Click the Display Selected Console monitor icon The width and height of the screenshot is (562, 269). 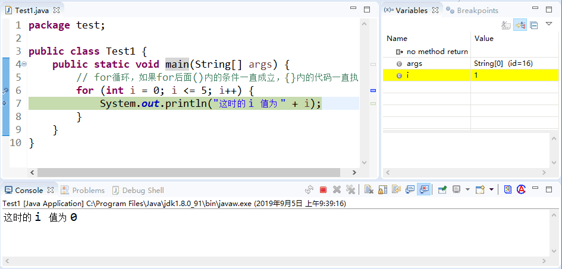(x=457, y=190)
